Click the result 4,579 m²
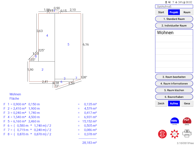The height and width of the screenshot is (146, 194). tap(90, 108)
